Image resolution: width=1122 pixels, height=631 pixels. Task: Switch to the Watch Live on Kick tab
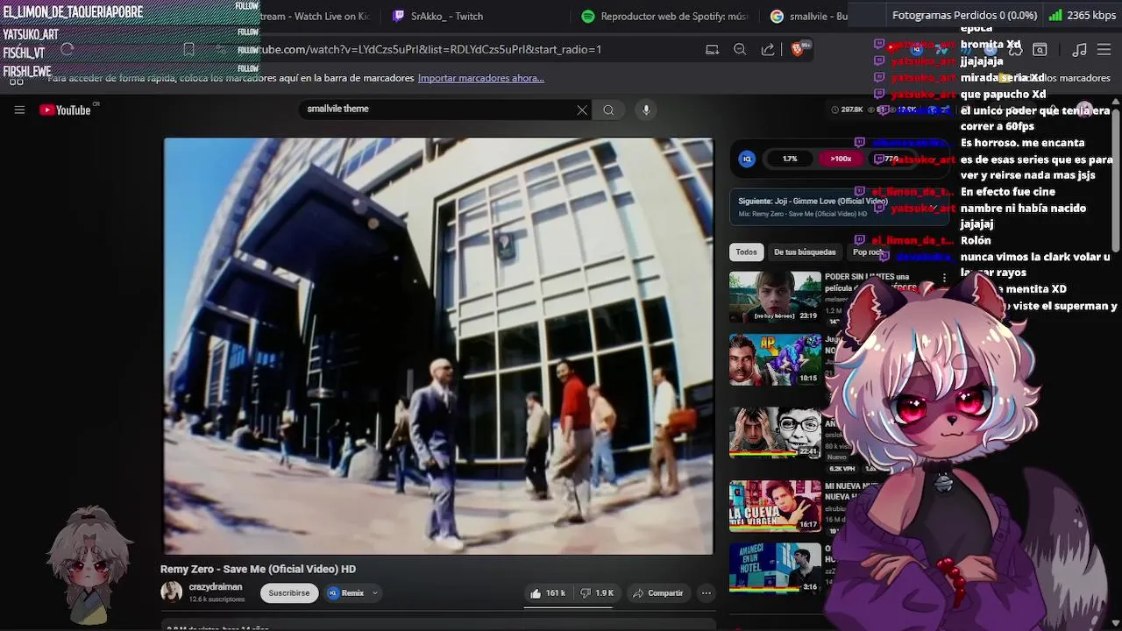[314, 16]
